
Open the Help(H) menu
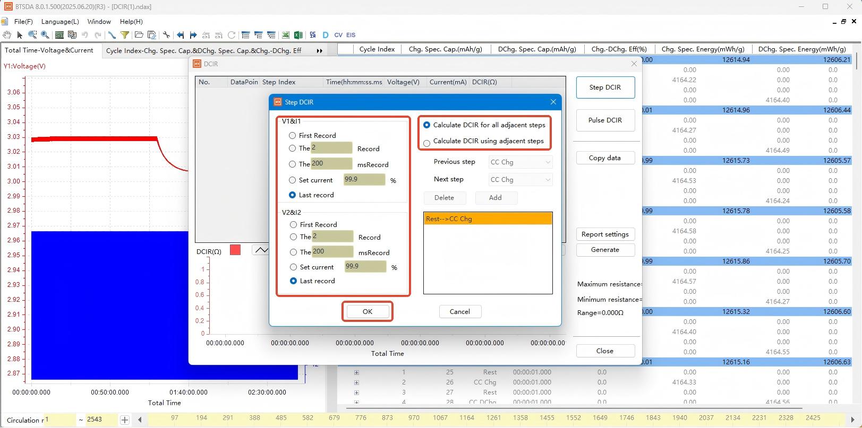(x=131, y=22)
